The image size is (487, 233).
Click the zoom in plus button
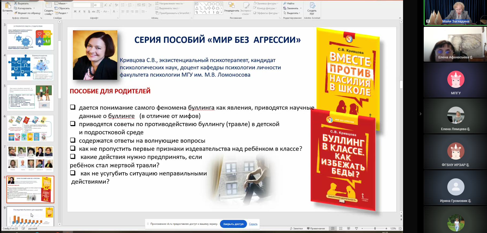click(386, 228)
